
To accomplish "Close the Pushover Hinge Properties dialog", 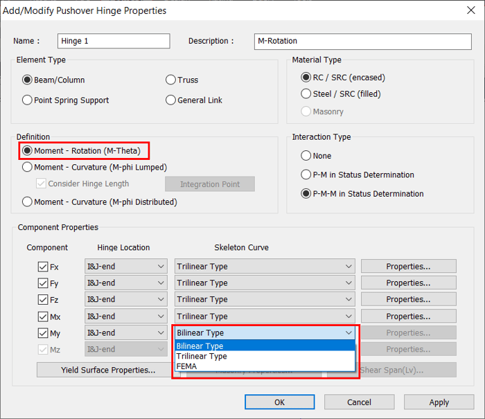I will [x=470, y=10].
